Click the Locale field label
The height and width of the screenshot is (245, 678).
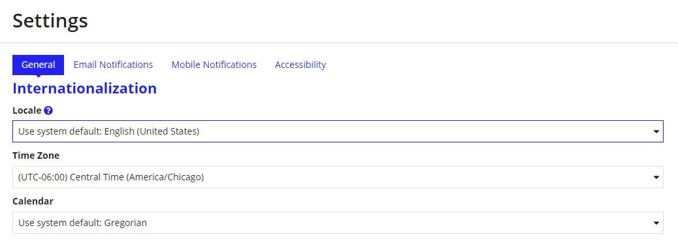[27, 110]
